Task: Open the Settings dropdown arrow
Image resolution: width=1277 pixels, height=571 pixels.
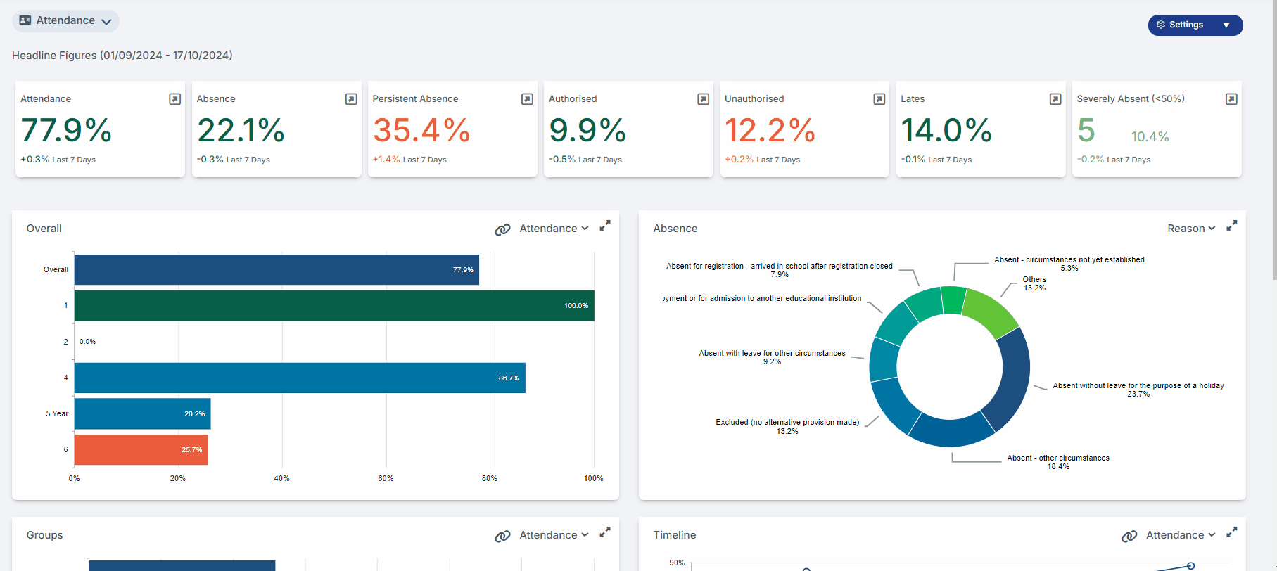Action: click(1226, 25)
